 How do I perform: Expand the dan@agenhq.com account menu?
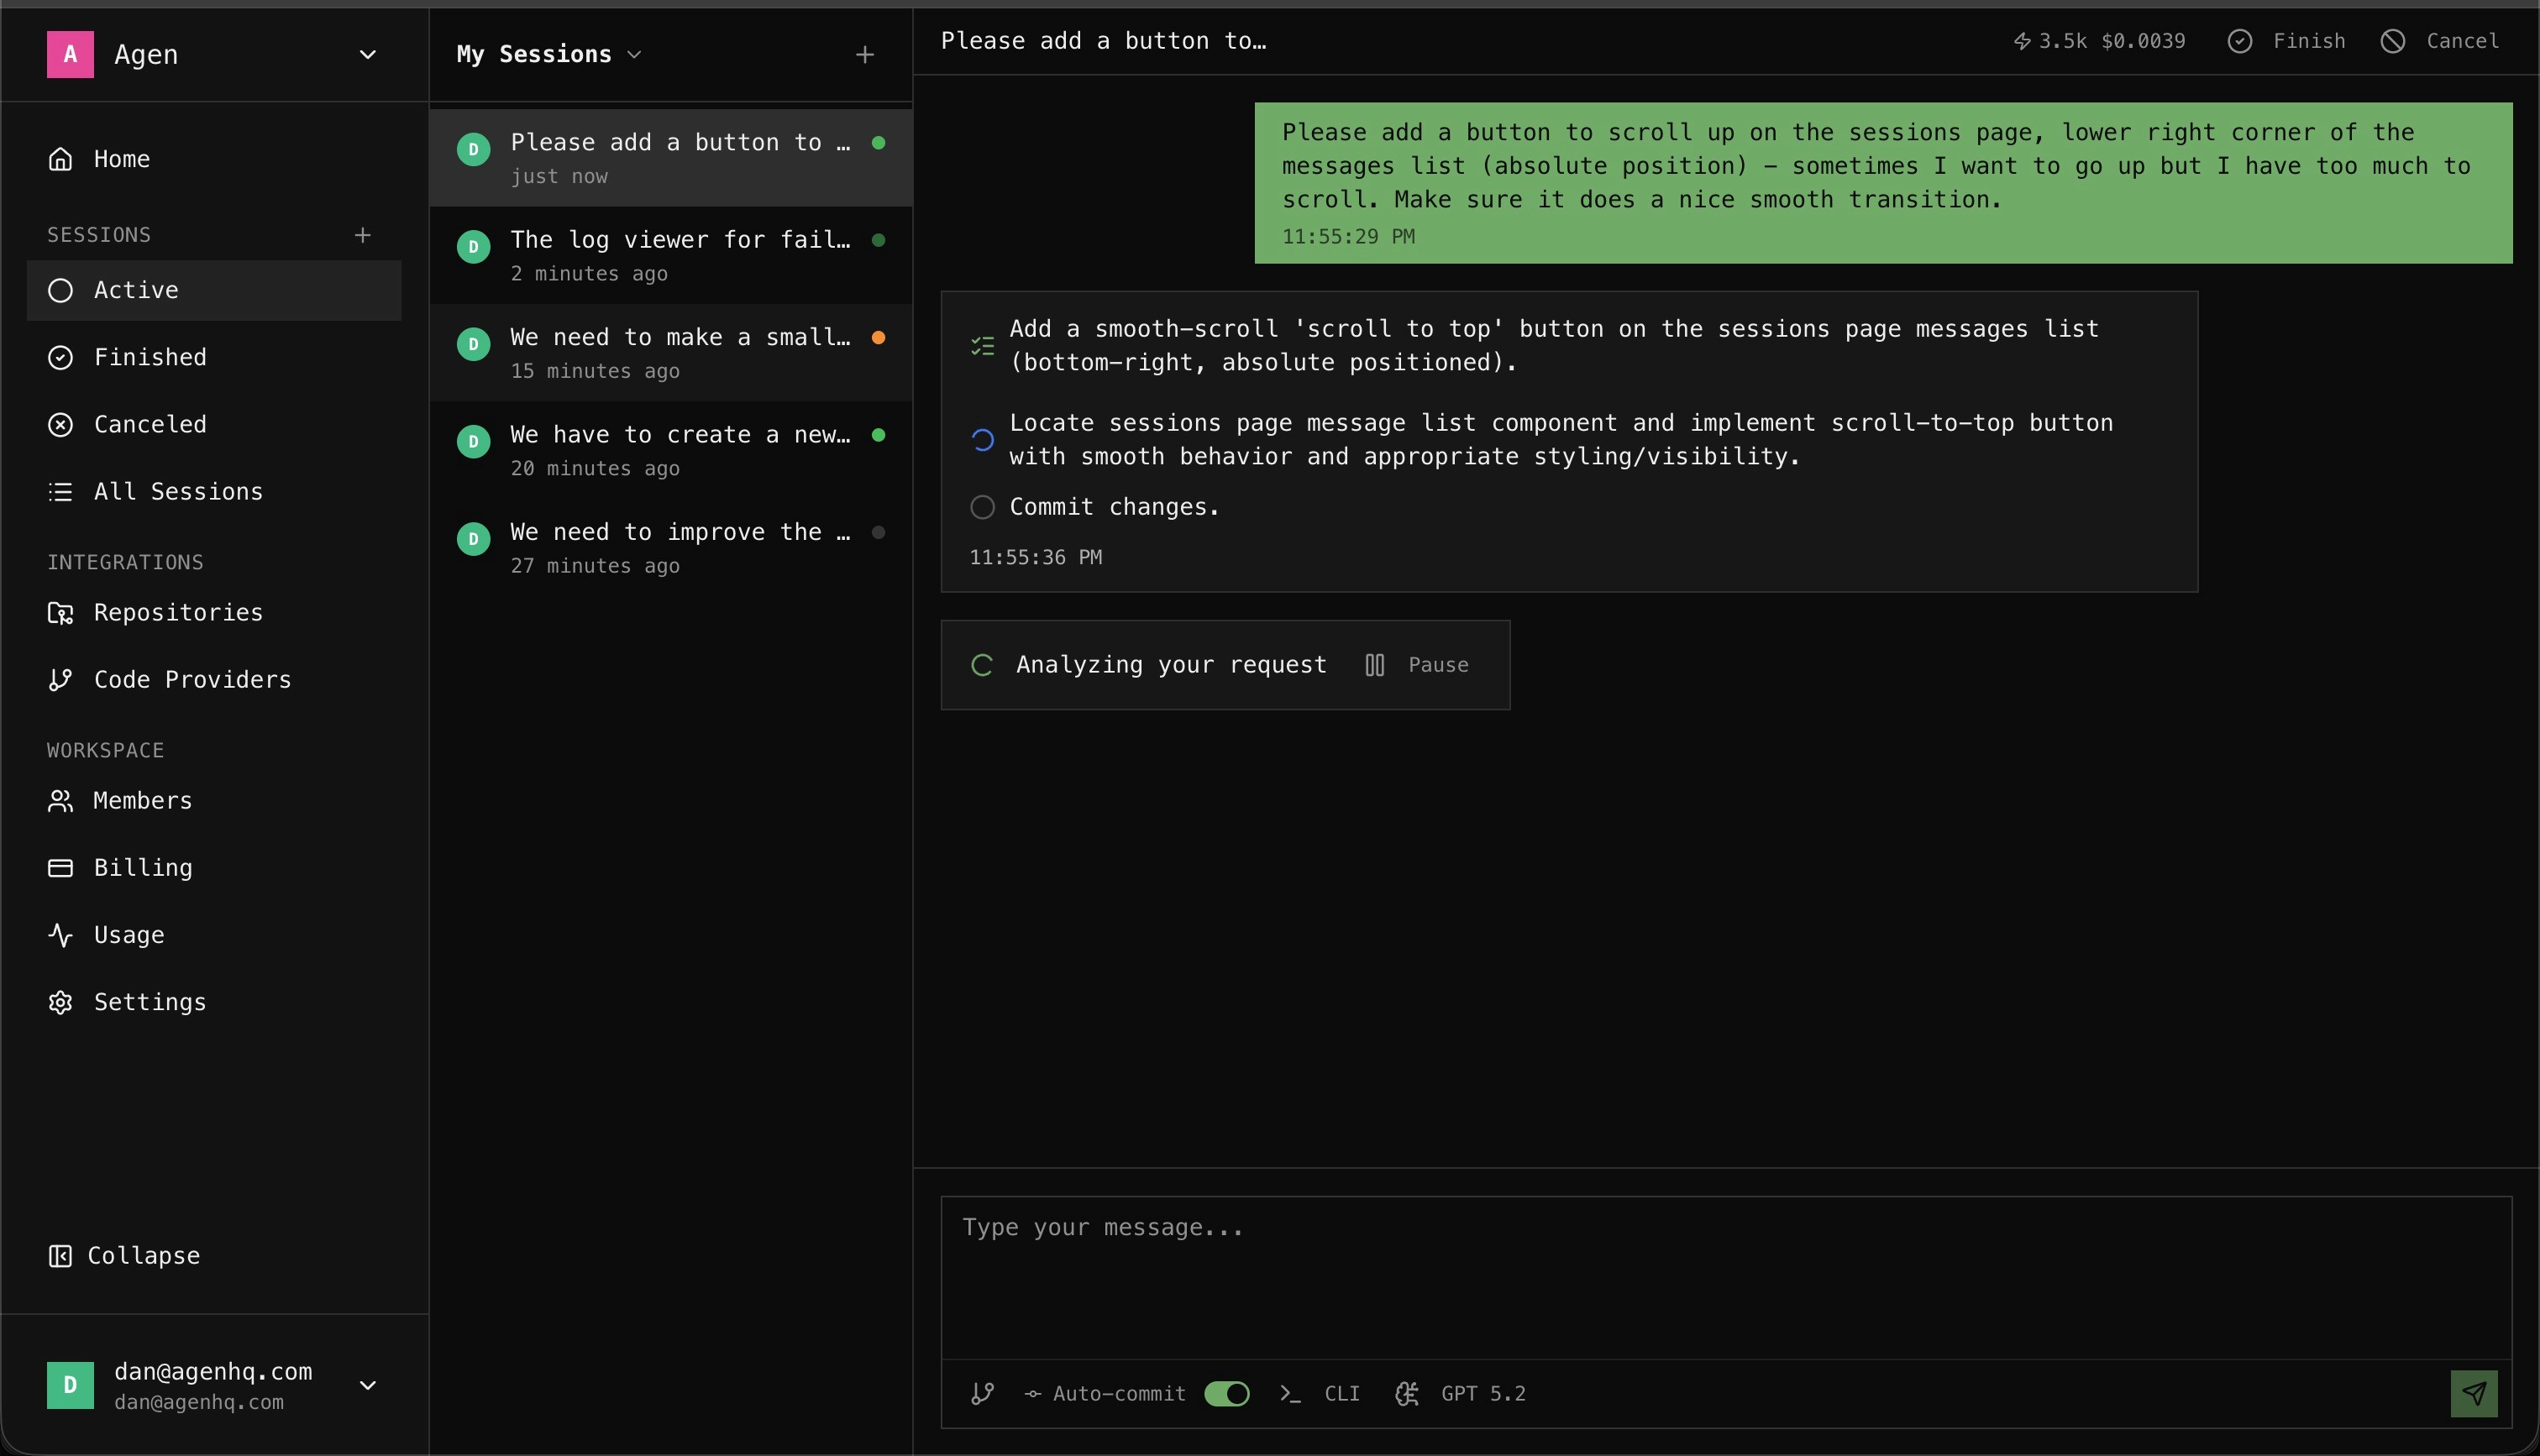point(368,1385)
